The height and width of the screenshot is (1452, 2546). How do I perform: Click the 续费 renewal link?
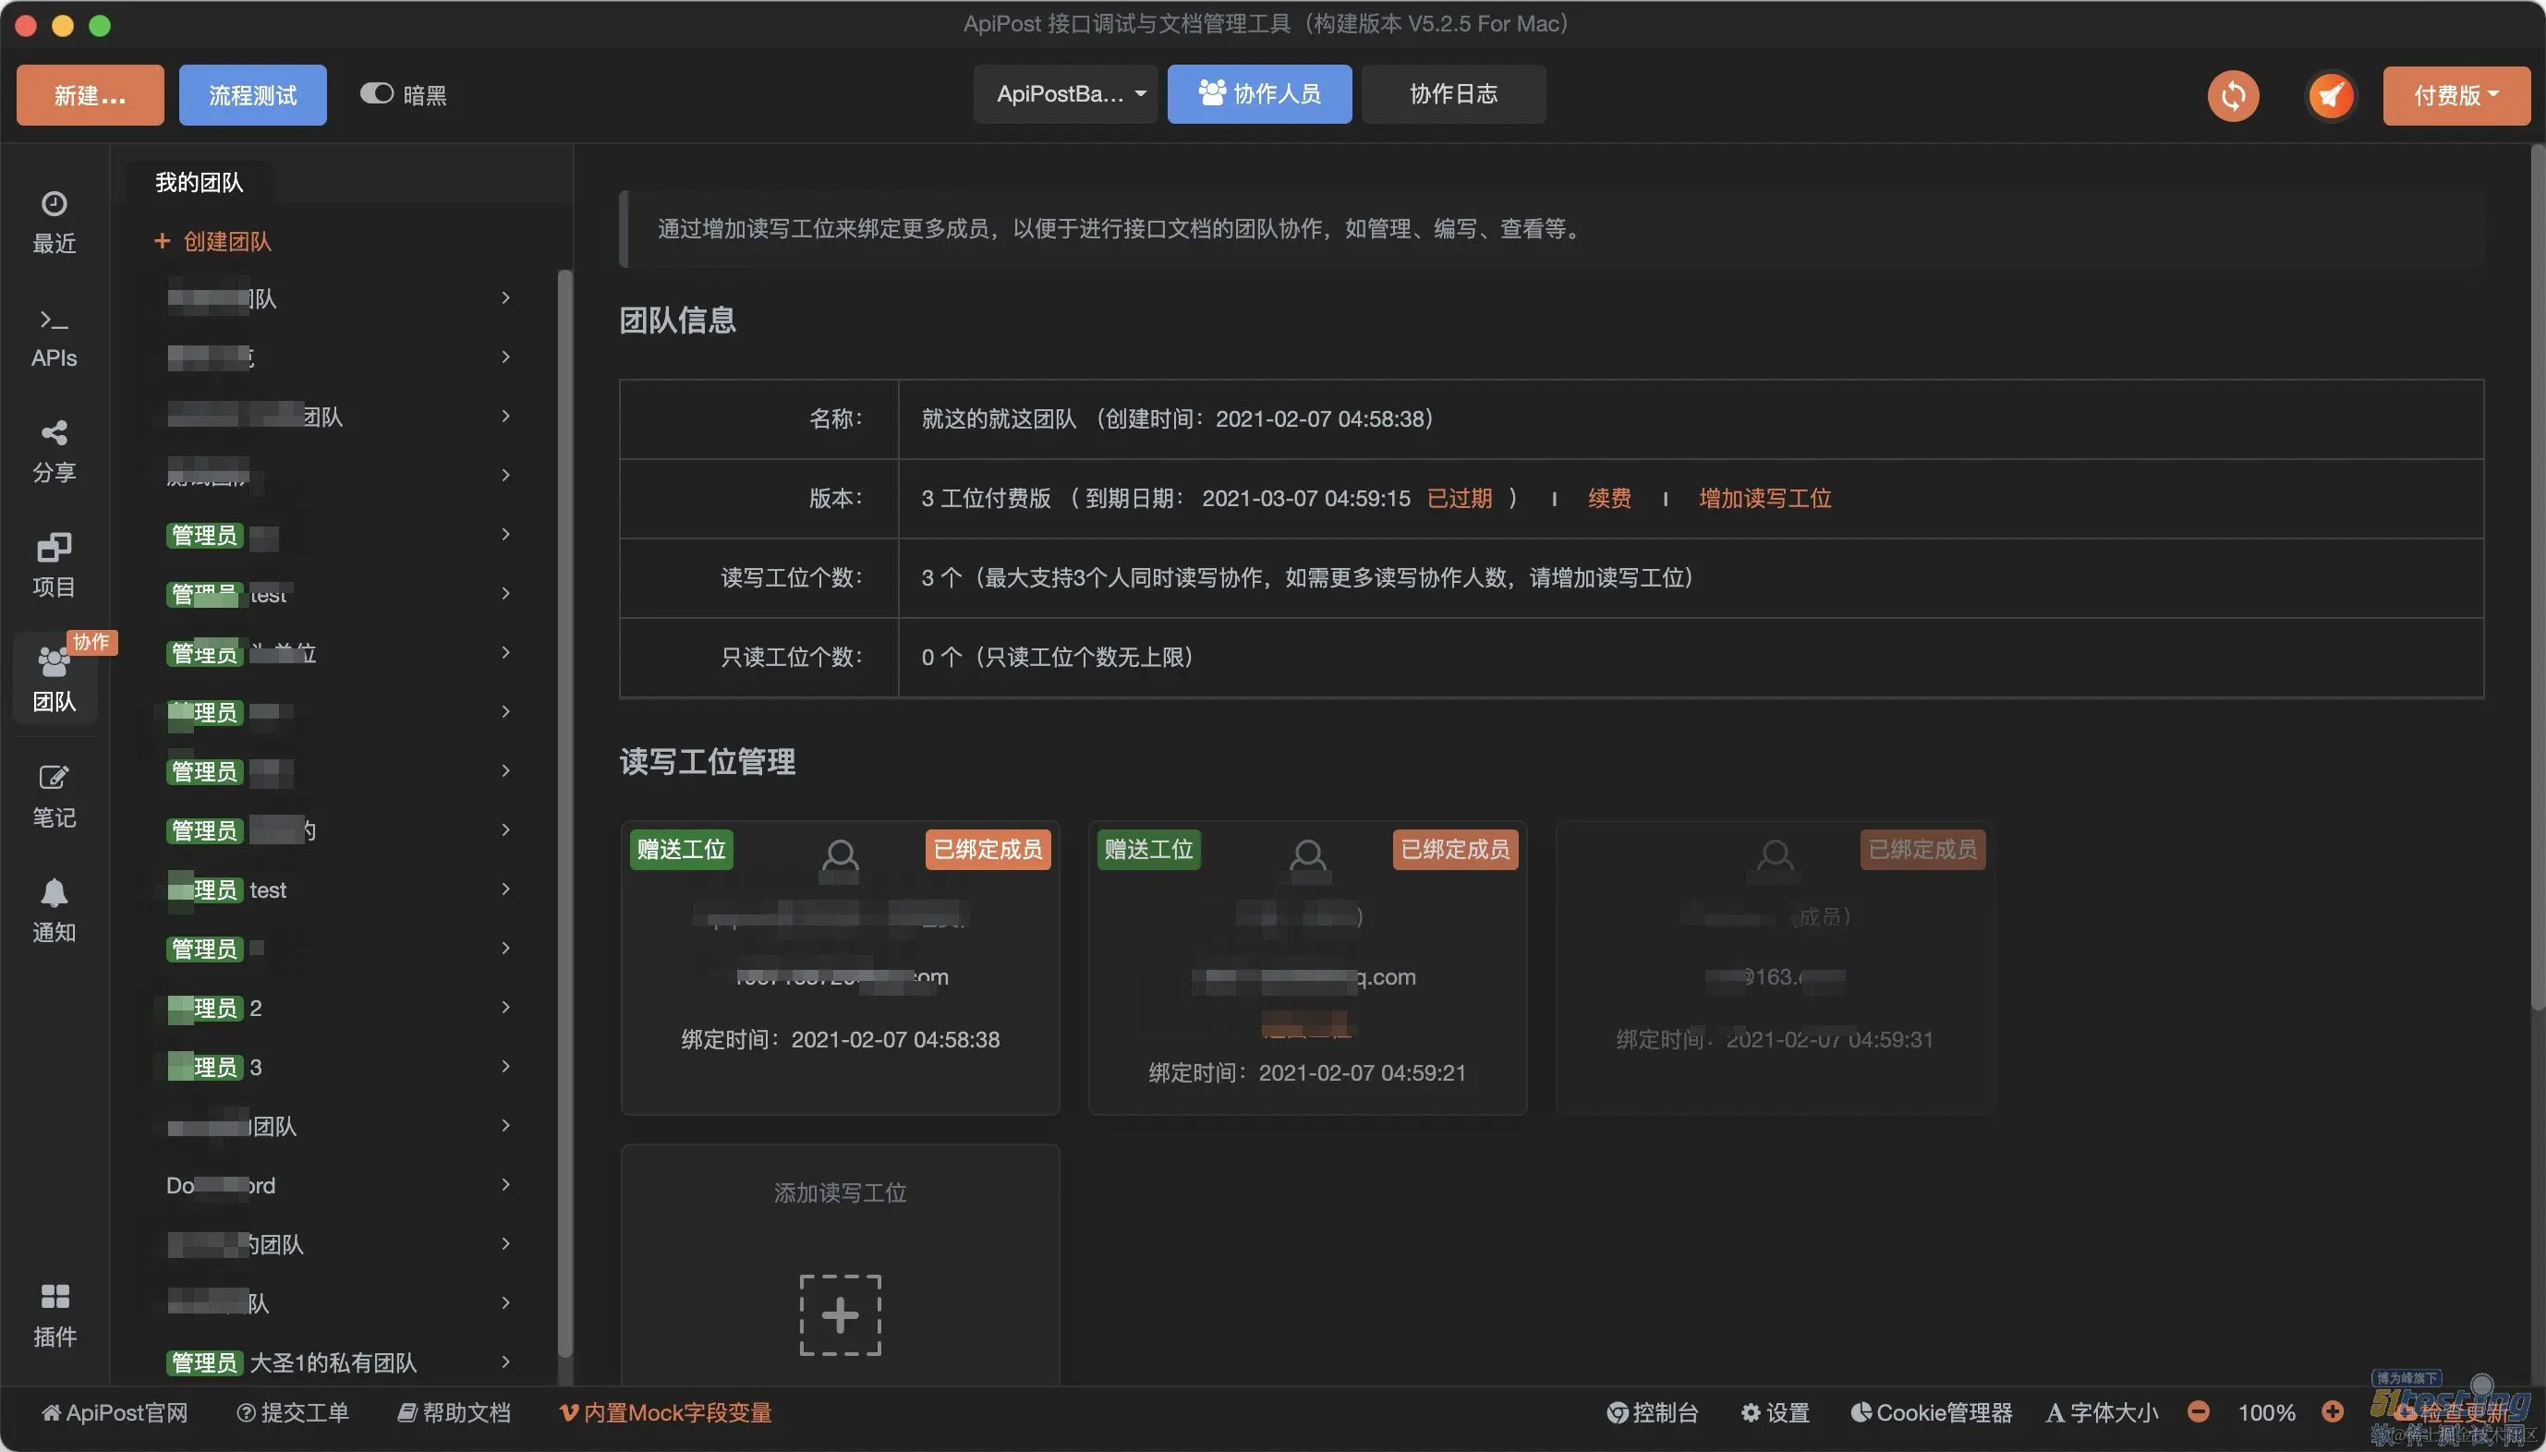click(1608, 499)
